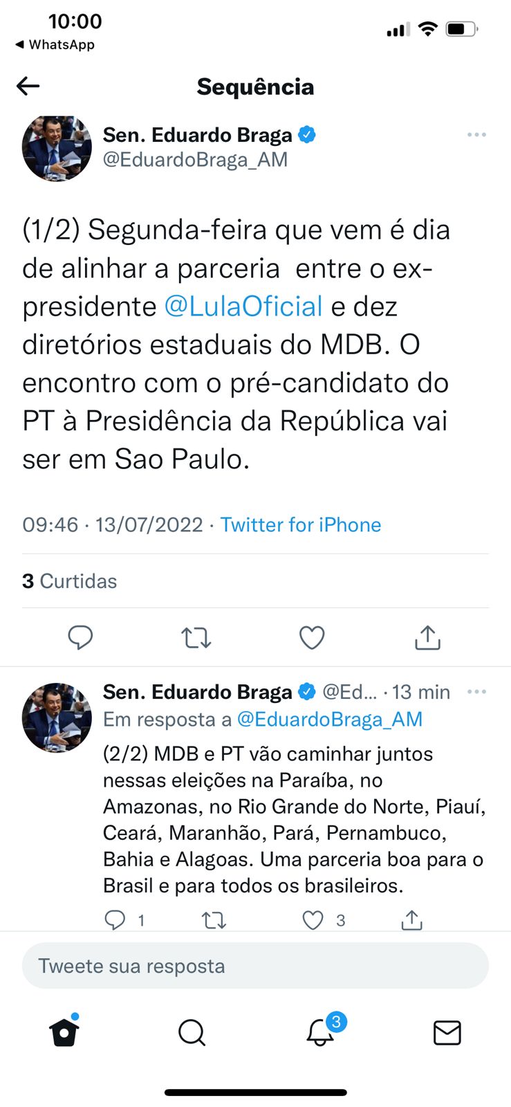Viewport: 511px width, 1107px height.
Task: Like the (2/2) reply tweet
Action: coord(313,920)
